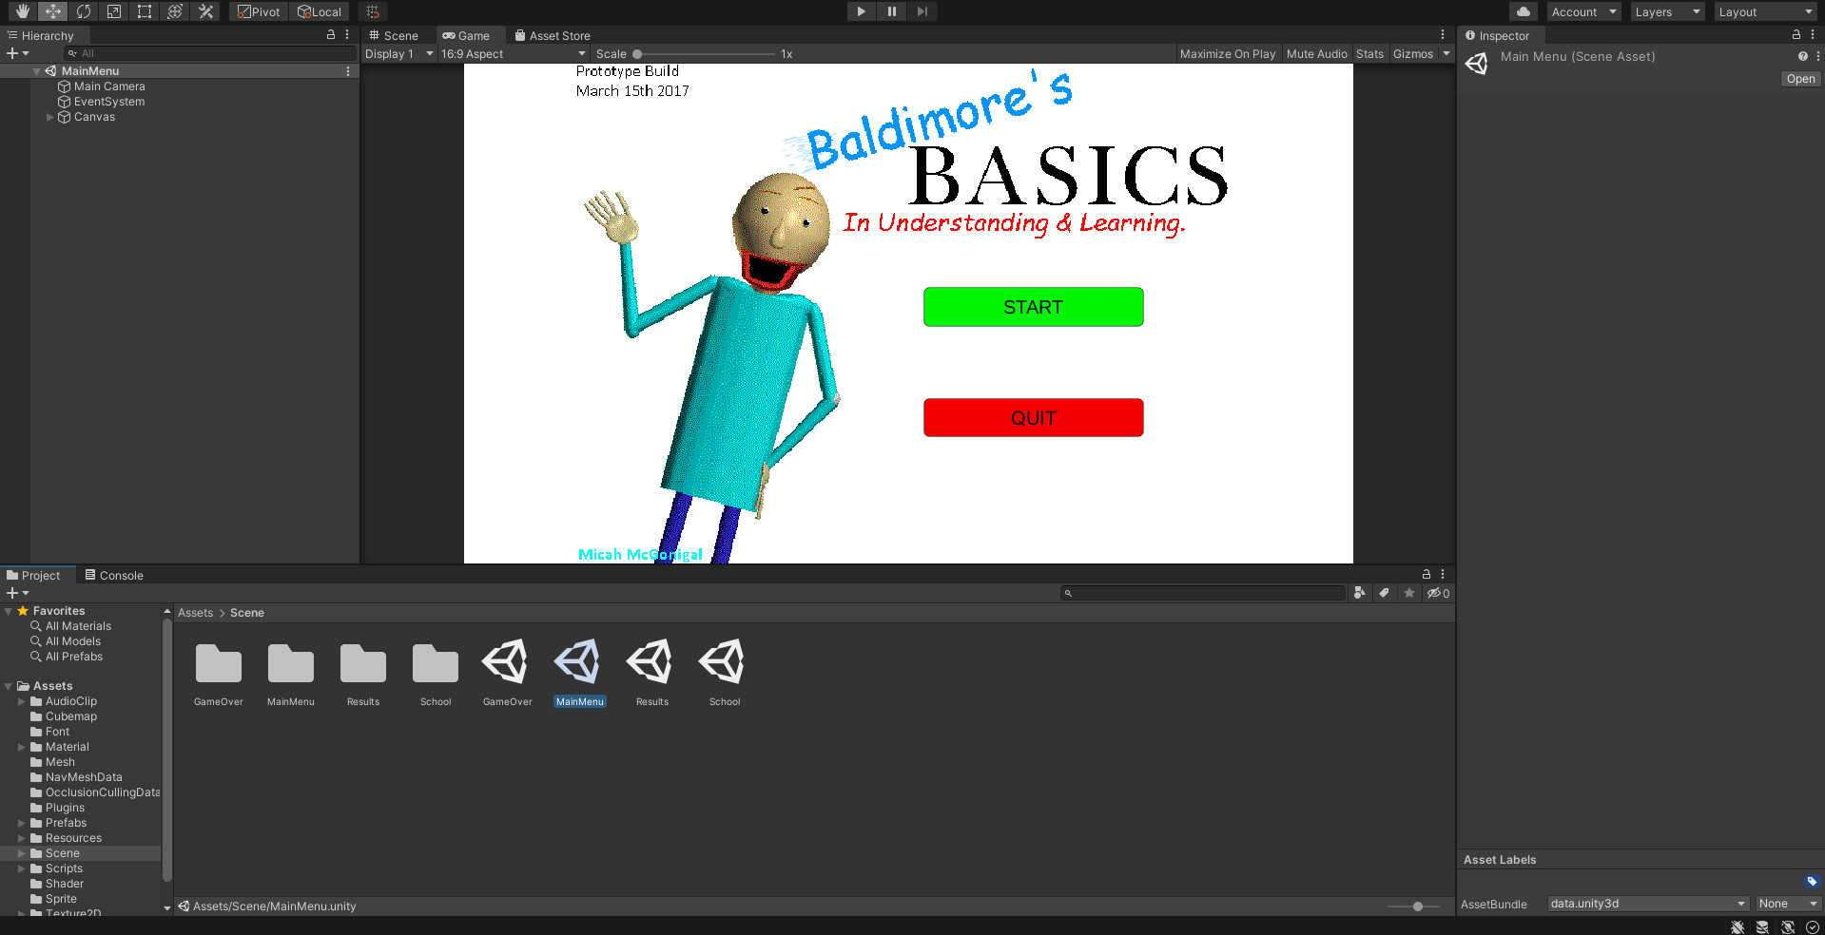
Task: Select the Hand tool
Action: [x=23, y=11]
